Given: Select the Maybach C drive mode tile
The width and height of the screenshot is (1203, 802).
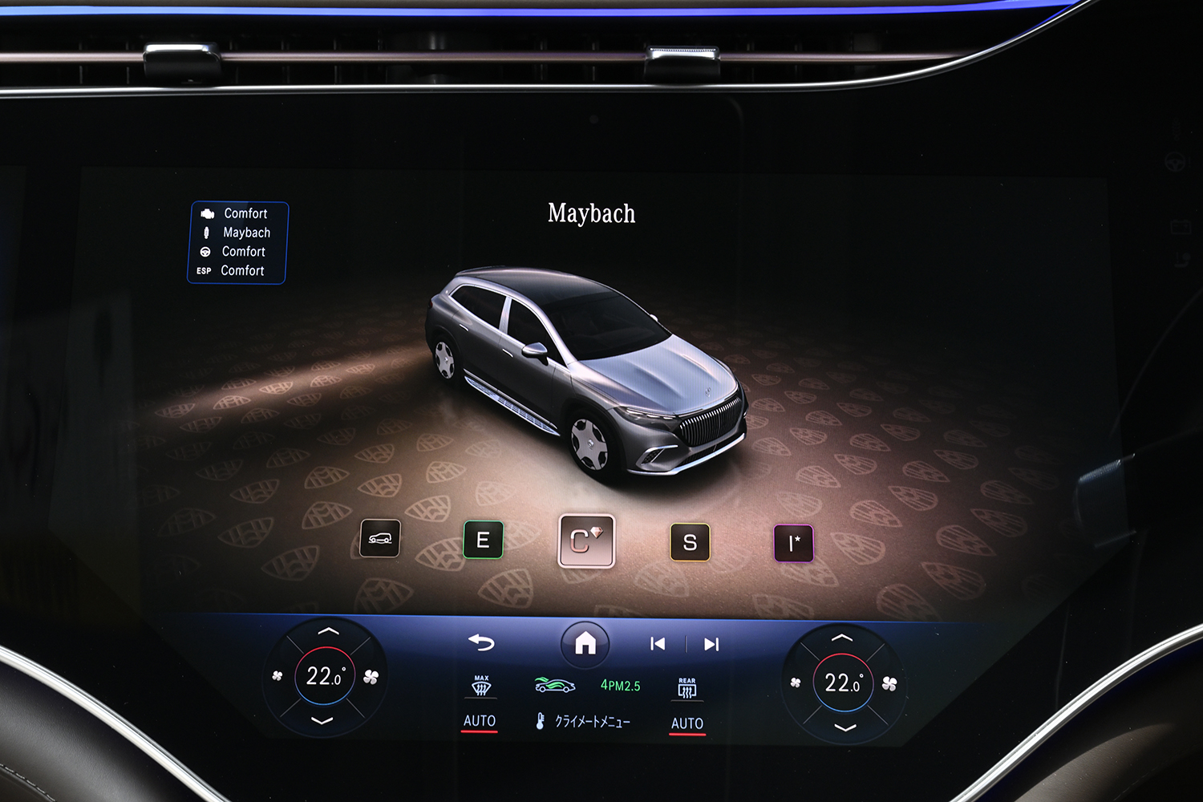Looking at the screenshot, I should [x=586, y=541].
